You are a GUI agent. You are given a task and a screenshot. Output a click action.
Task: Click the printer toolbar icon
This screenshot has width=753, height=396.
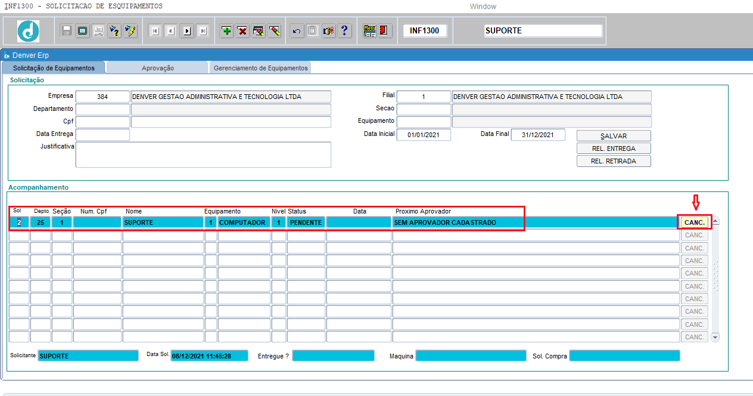click(99, 30)
